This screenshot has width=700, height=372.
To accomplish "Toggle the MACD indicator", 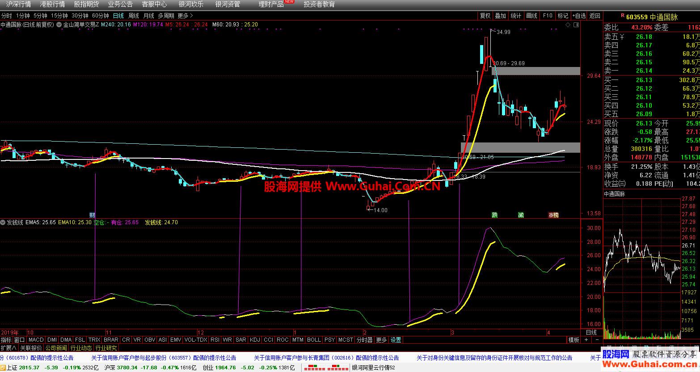I will tap(36, 340).
